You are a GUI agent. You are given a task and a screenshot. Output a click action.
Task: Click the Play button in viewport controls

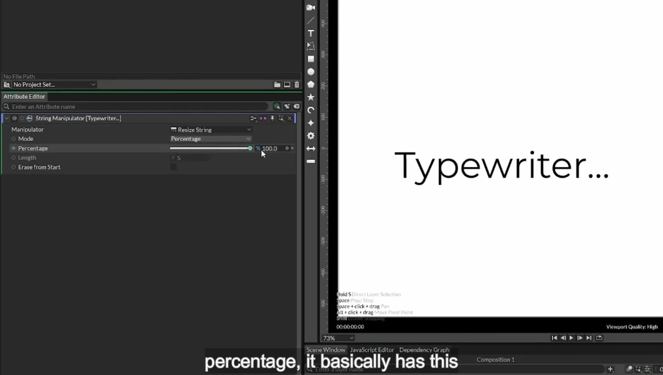(571, 338)
